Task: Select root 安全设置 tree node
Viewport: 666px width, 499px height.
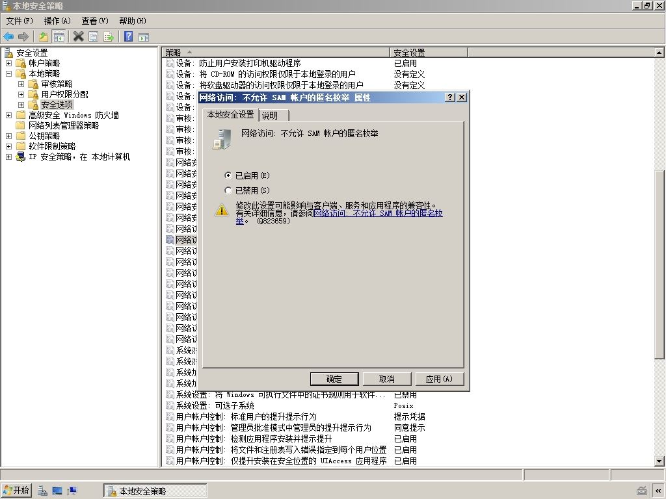Action: (32, 53)
